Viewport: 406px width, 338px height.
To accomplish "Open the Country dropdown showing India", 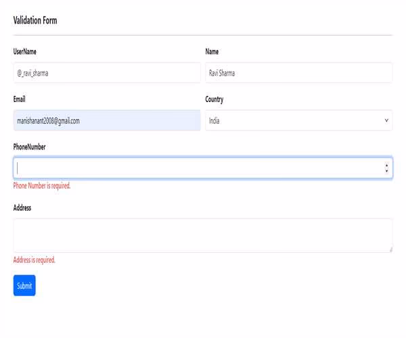I will coord(298,120).
